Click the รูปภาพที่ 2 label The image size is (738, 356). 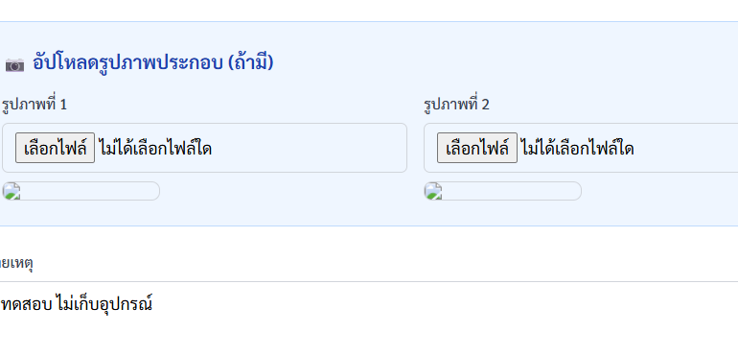(x=456, y=105)
